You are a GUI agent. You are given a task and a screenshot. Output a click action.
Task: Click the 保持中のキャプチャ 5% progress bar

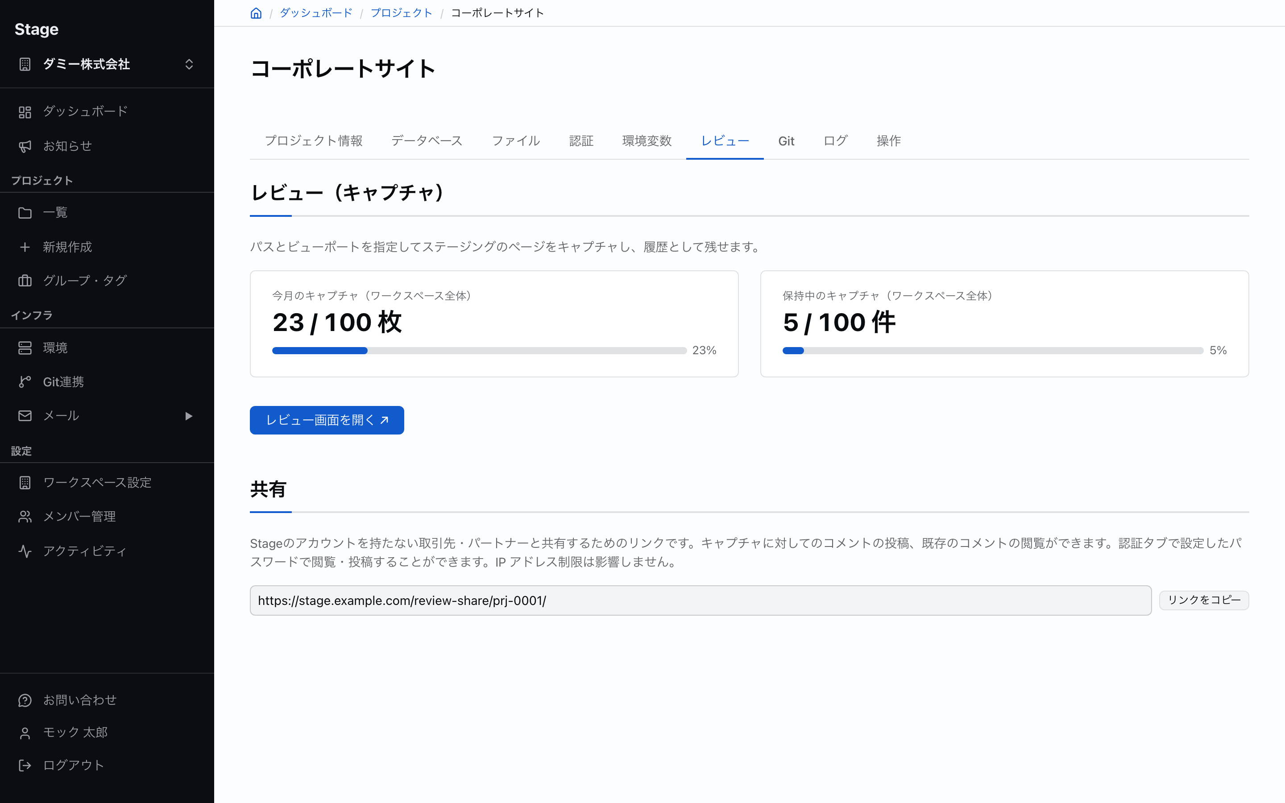pos(992,351)
